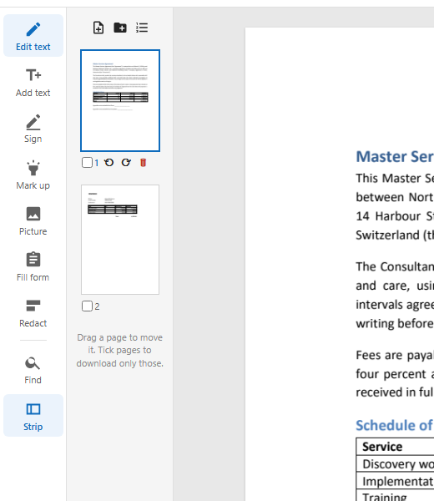Select the page 1 thumbnail
Viewport: 434px width, 501px height.
[120, 100]
